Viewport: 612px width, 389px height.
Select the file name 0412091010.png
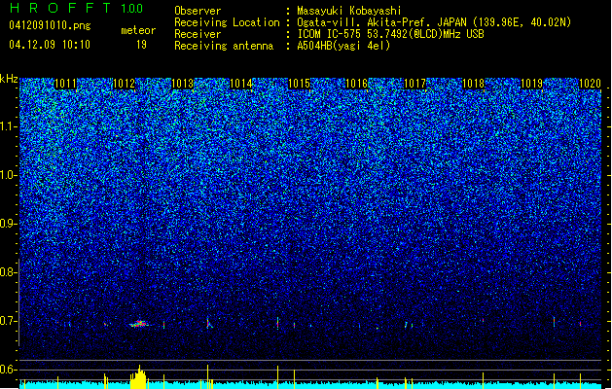[x=50, y=25]
